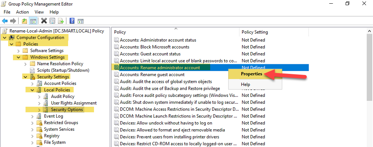
Task: Select the Software Settings tree item
Action: coord(47,51)
